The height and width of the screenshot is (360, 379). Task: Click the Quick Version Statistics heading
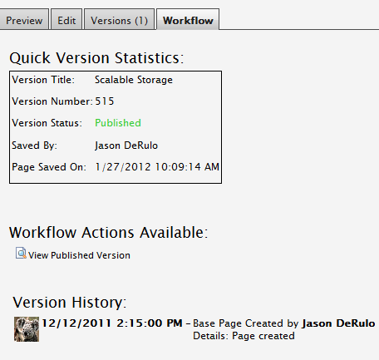pos(96,58)
